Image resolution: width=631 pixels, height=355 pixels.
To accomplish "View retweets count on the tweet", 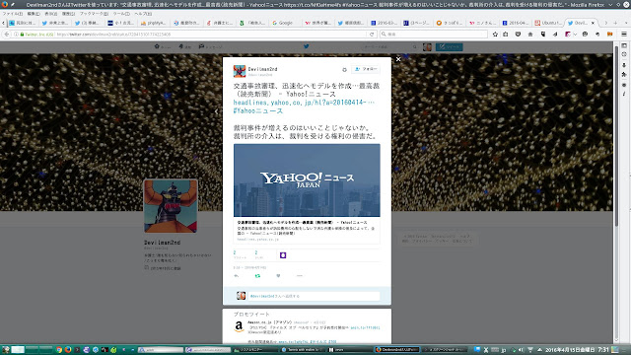I will point(240,254).
